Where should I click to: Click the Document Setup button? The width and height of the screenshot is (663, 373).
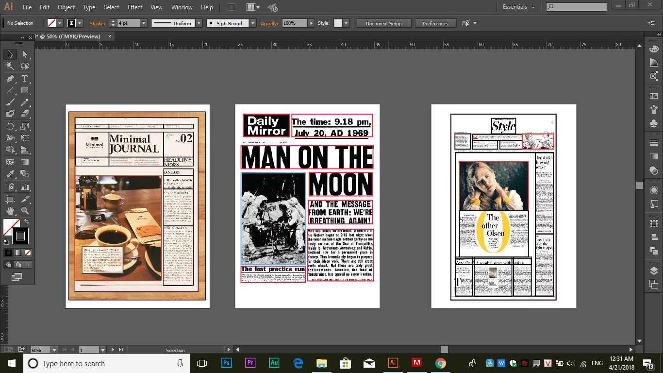[384, 23]
